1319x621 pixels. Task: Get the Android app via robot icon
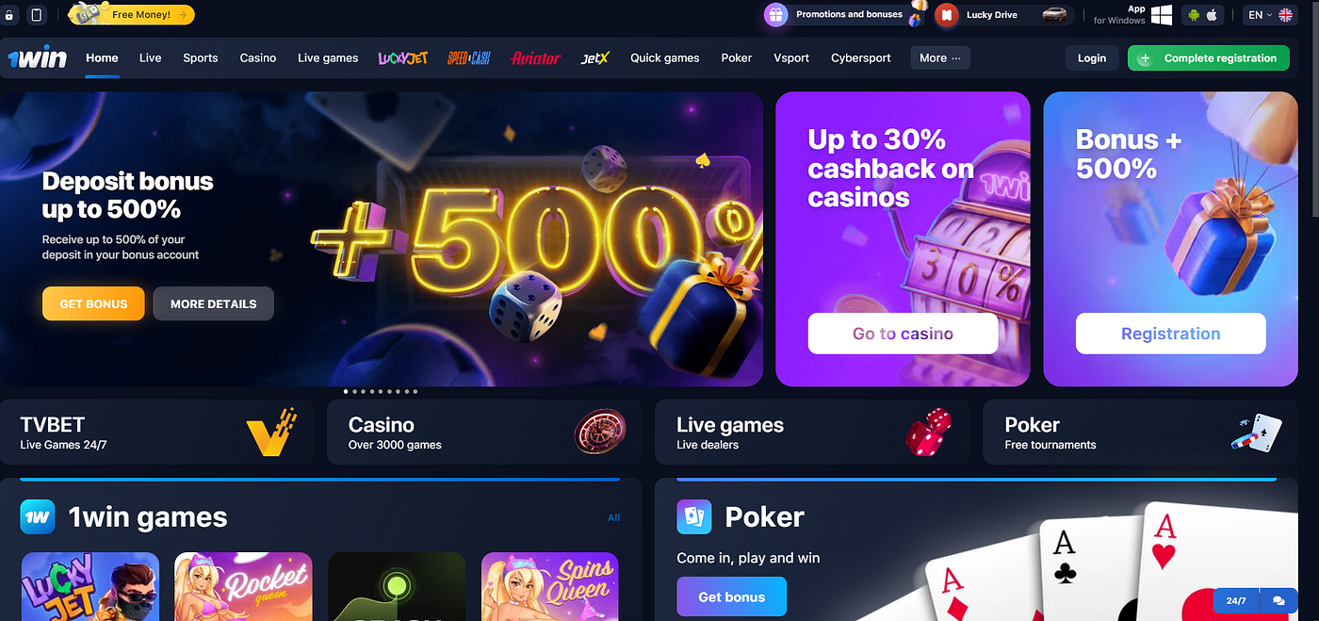point(1195,15)
